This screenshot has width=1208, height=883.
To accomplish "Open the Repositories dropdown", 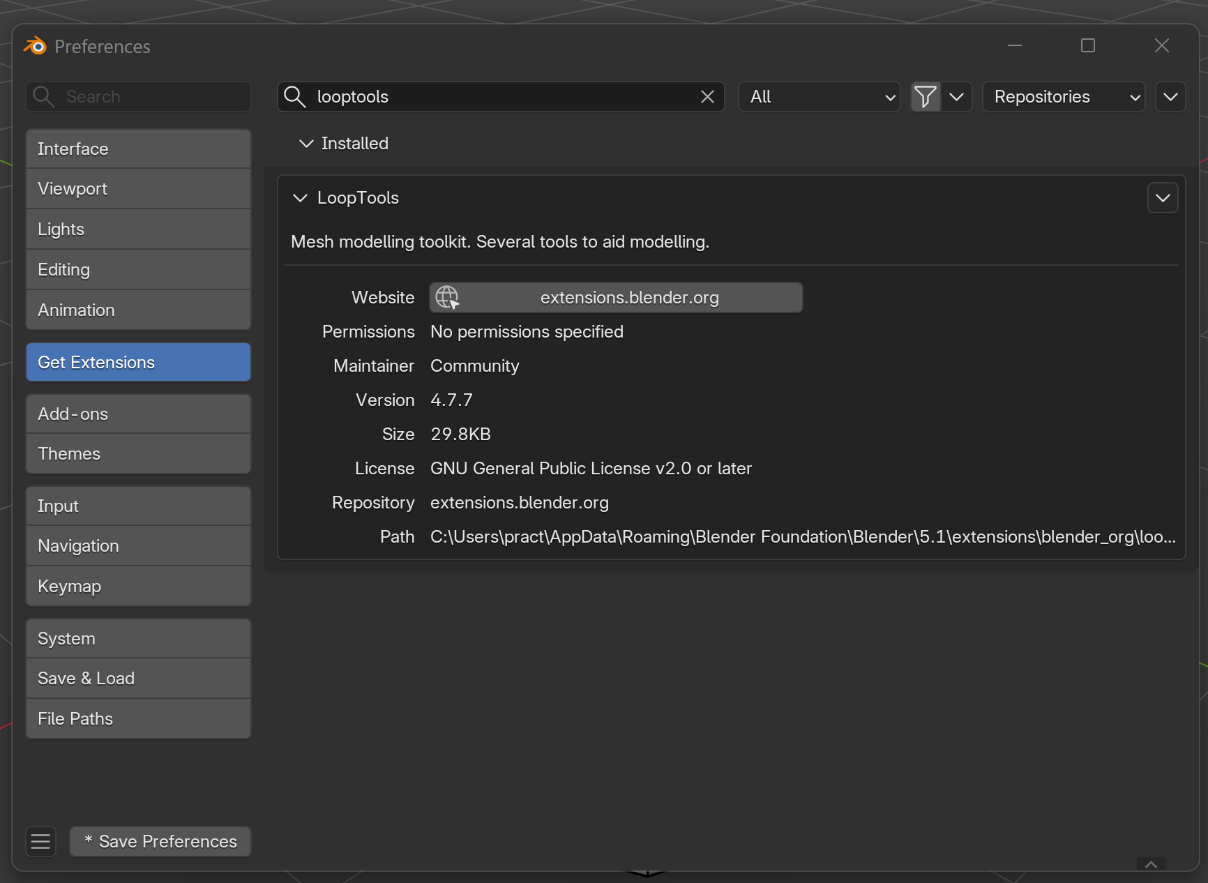I will (x=1064, y=97).
